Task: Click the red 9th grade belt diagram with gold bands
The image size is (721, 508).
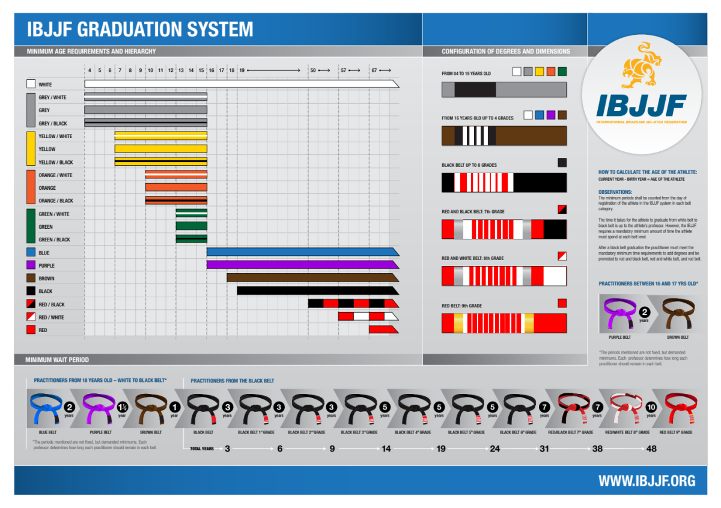Action: (504, 323)
